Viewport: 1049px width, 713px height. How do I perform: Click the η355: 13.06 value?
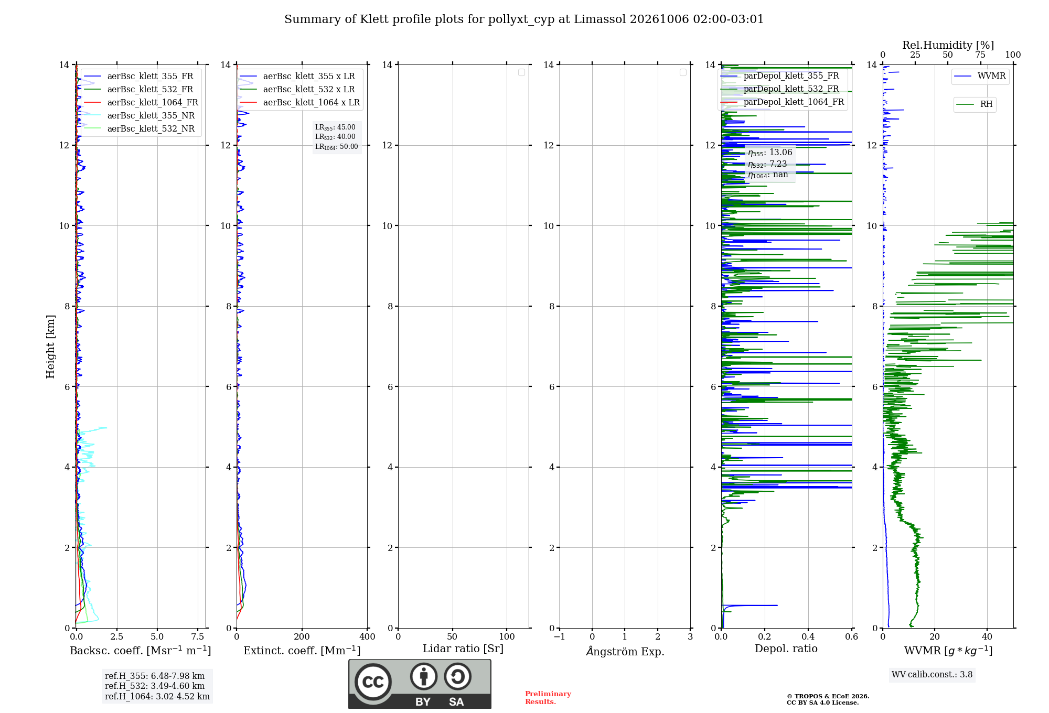click(x=770, y=153)
